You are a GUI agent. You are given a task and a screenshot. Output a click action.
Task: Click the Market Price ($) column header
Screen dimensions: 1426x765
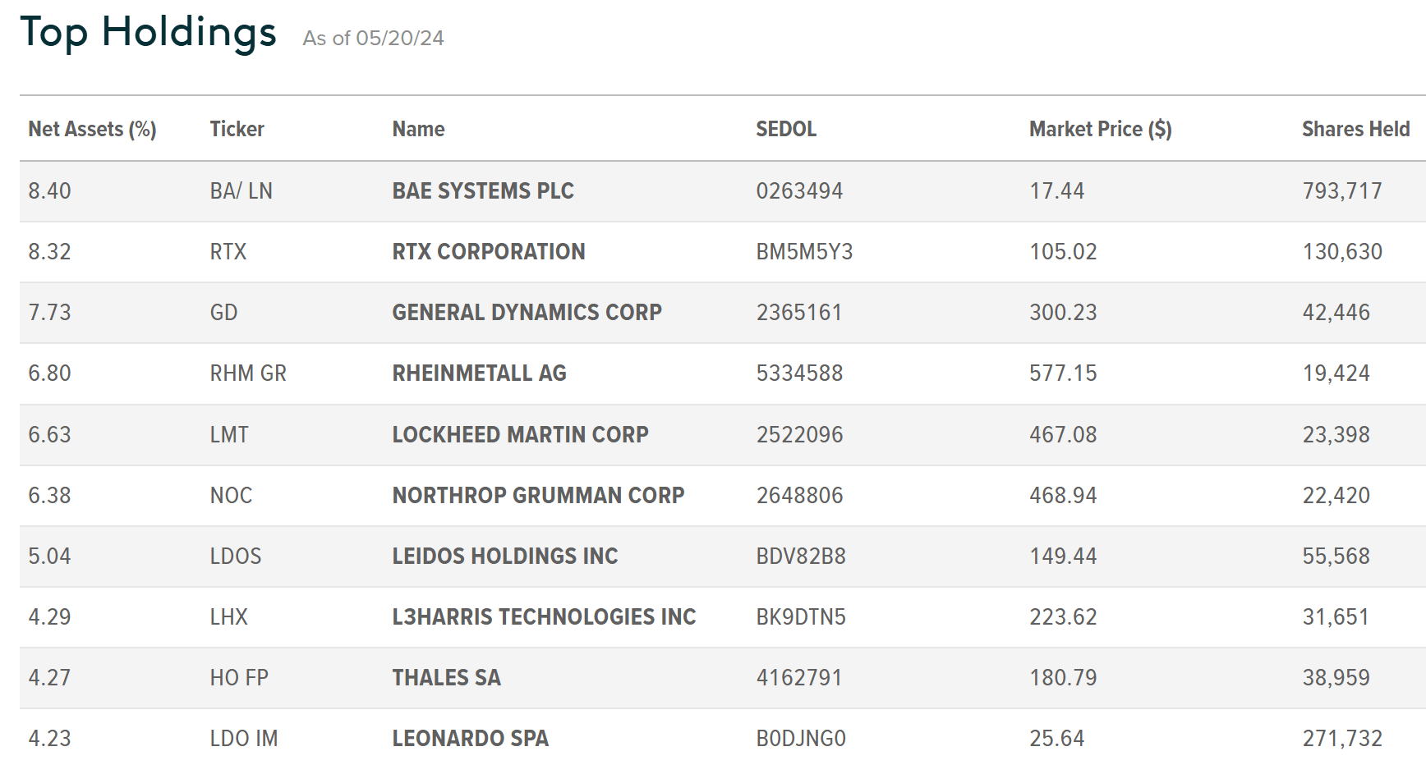pyautogui.click(x=1100, y=130)
